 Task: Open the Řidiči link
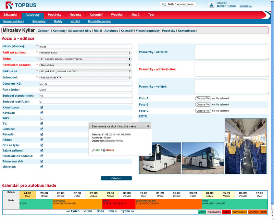click(98, 30)
